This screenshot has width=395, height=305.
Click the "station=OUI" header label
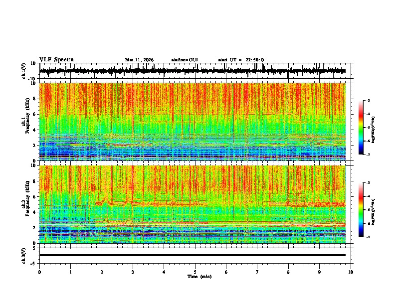click(x=185, y=60)
